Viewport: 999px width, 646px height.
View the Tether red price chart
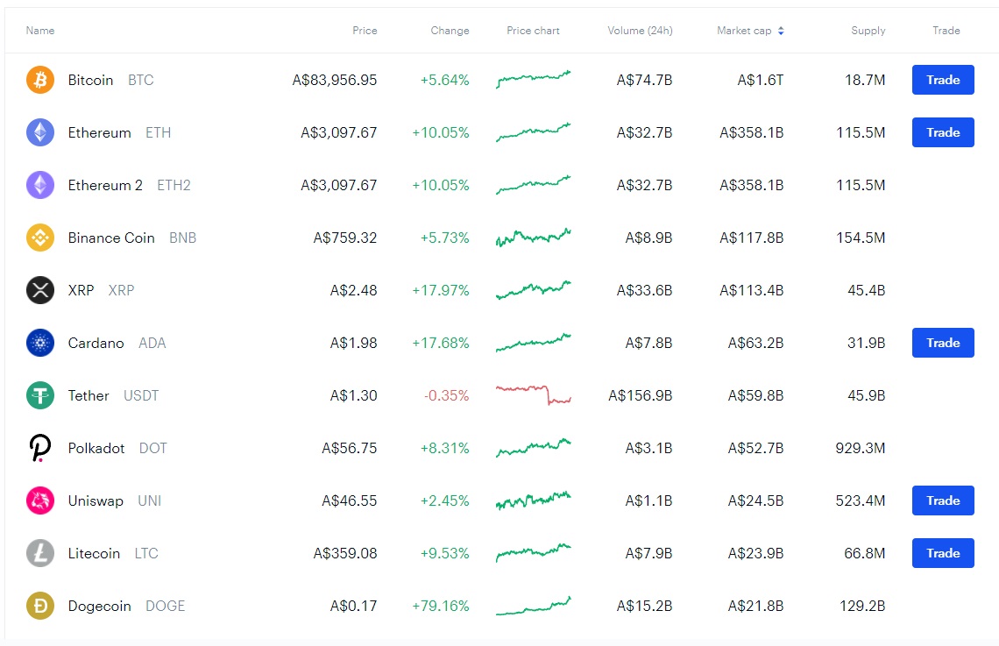click(533, 395)
